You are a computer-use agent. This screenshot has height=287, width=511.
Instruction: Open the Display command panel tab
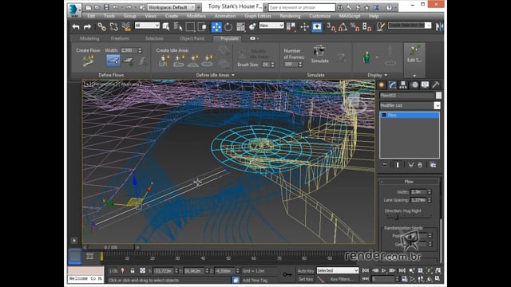click(x=425, y=85)
